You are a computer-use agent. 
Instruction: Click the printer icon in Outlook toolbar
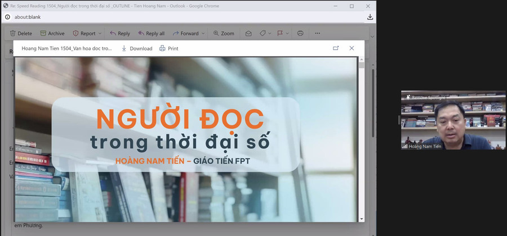(x=300, y=33)
